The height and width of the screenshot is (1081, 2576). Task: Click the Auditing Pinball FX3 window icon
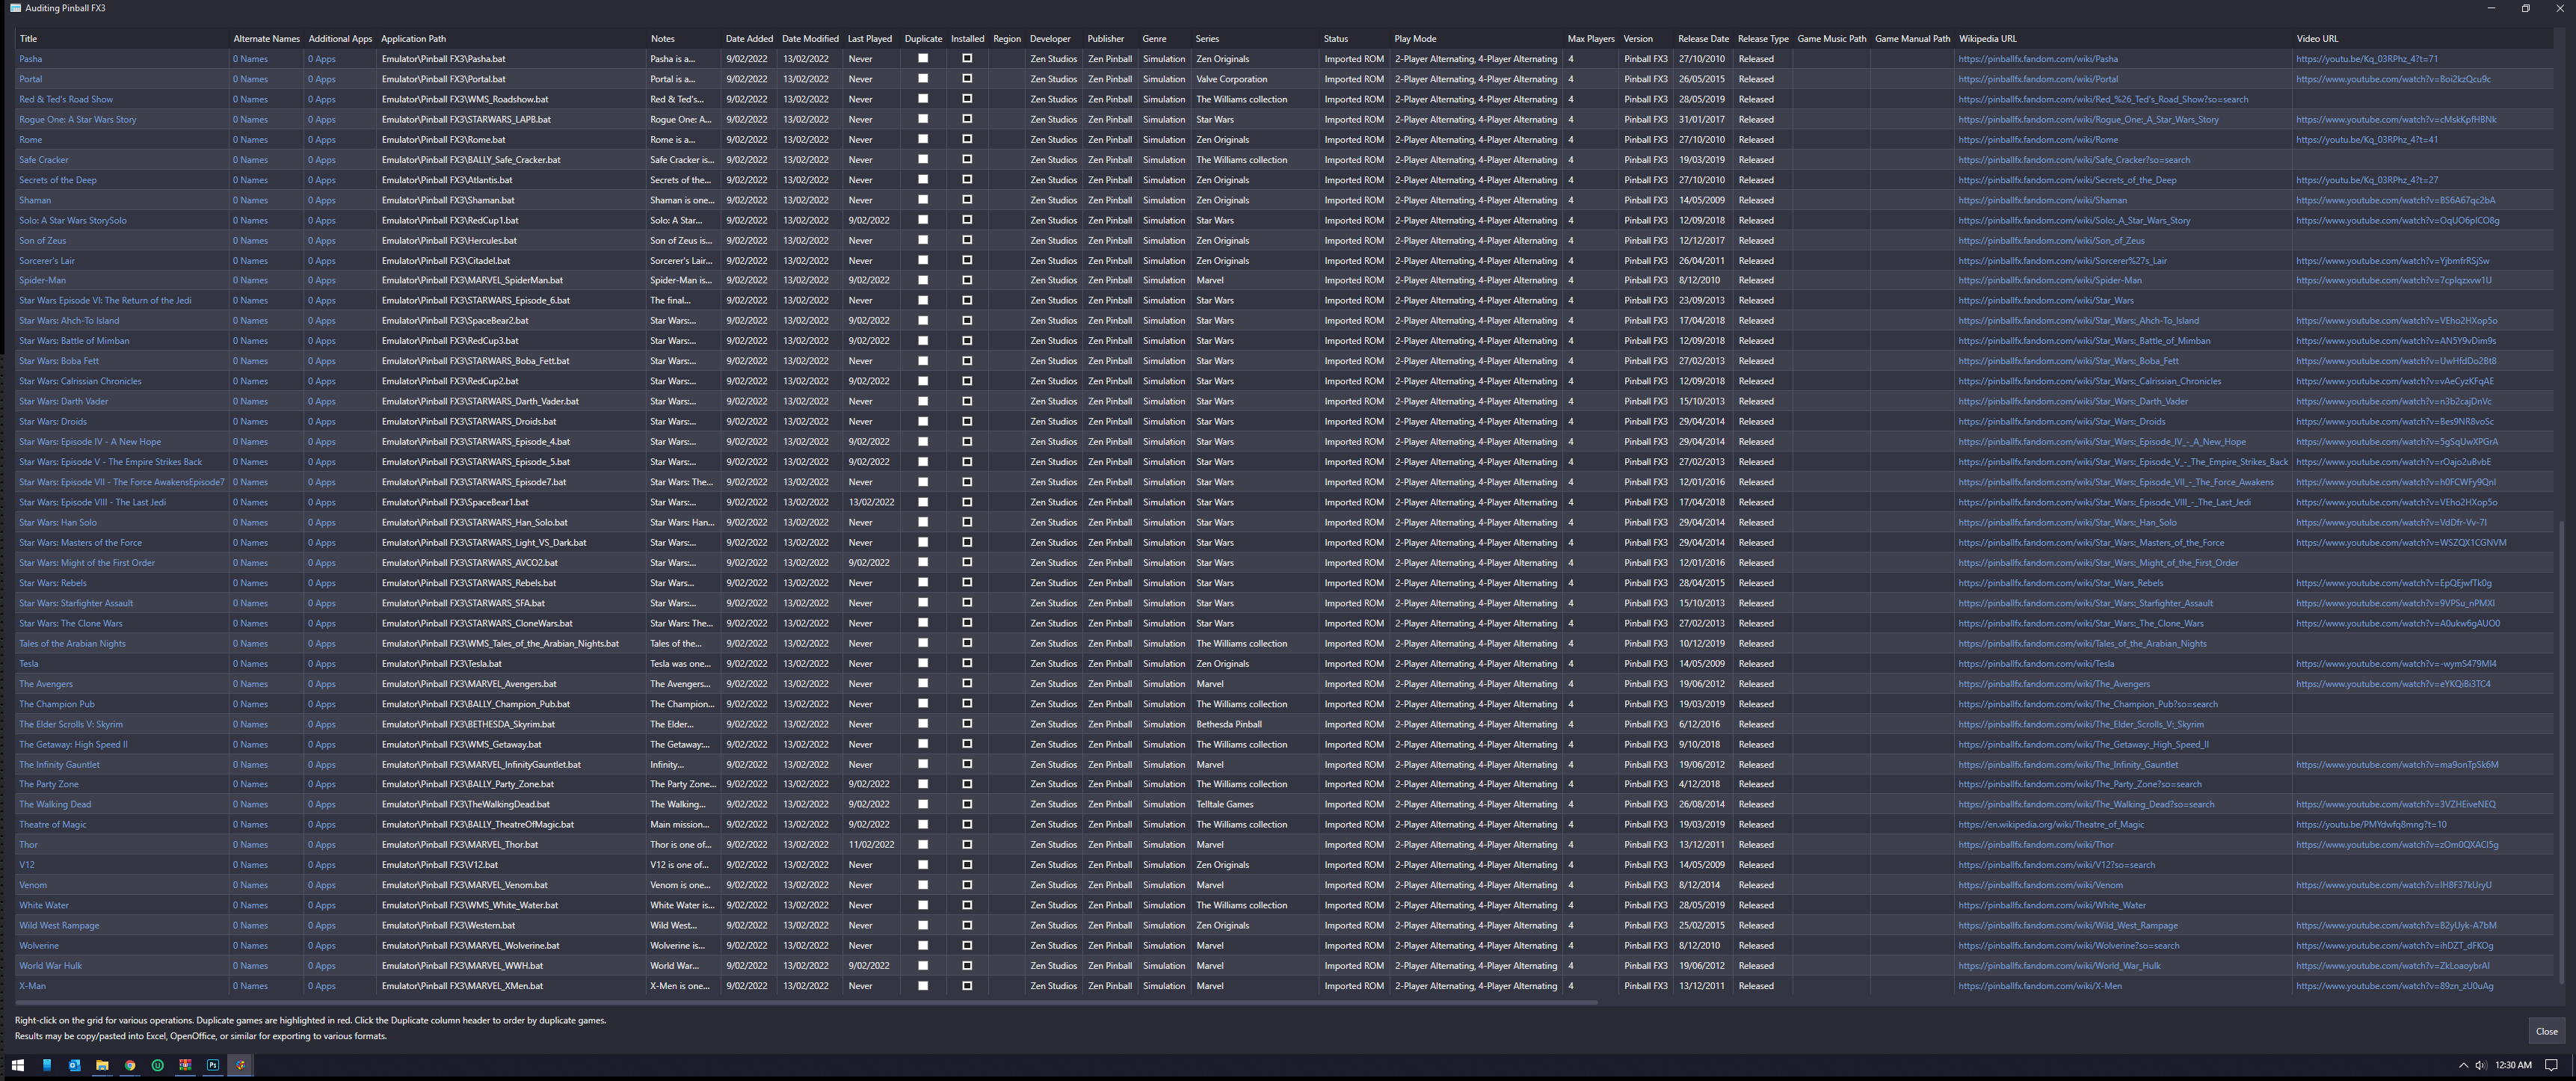pyautogui.click(x=15, y=8)
